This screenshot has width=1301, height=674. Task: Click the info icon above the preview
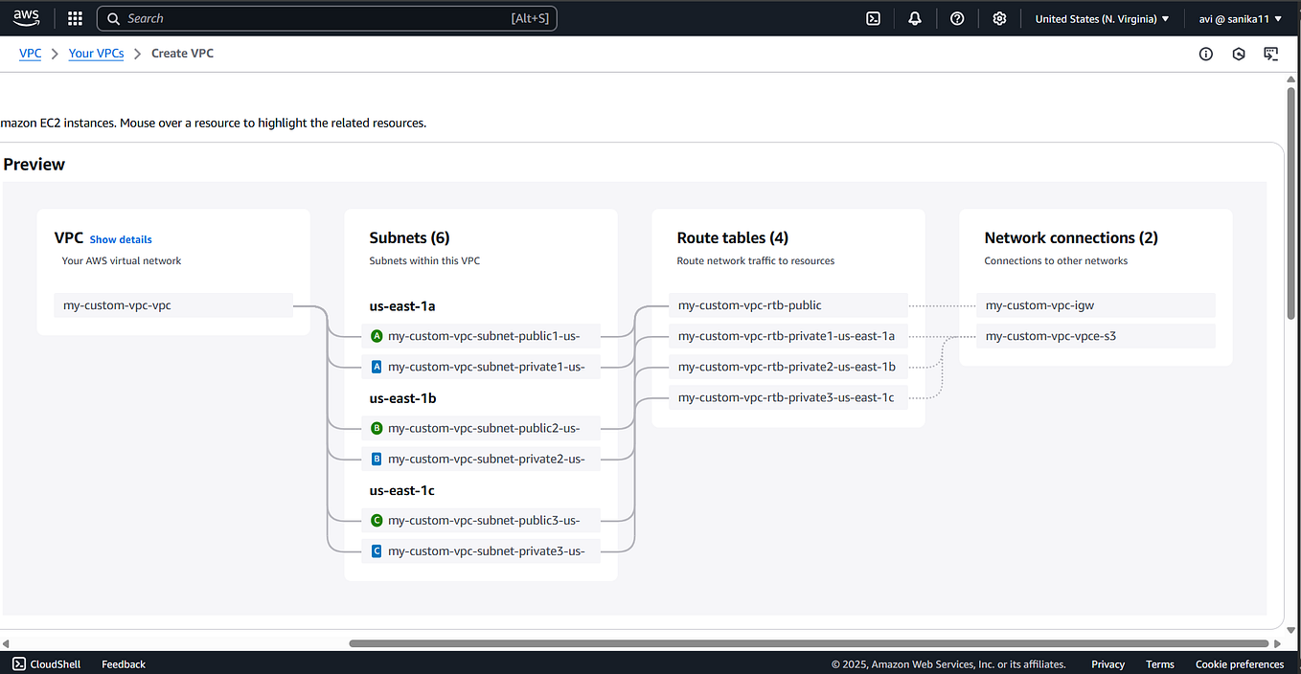[x=1205, y=54]
